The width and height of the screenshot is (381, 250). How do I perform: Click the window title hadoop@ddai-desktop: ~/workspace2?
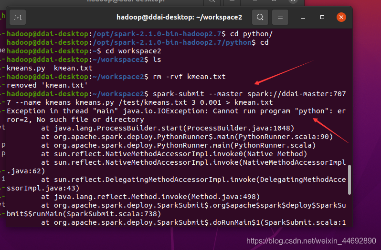(x=180, y=17)
